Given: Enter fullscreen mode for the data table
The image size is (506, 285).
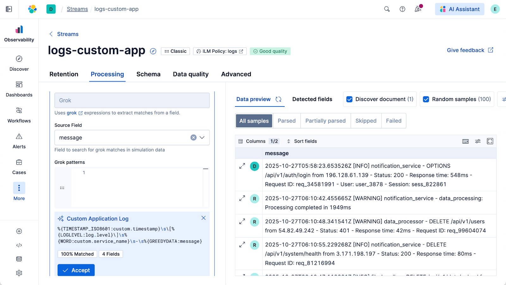Looking at the screenshot, I should [490, 141].
